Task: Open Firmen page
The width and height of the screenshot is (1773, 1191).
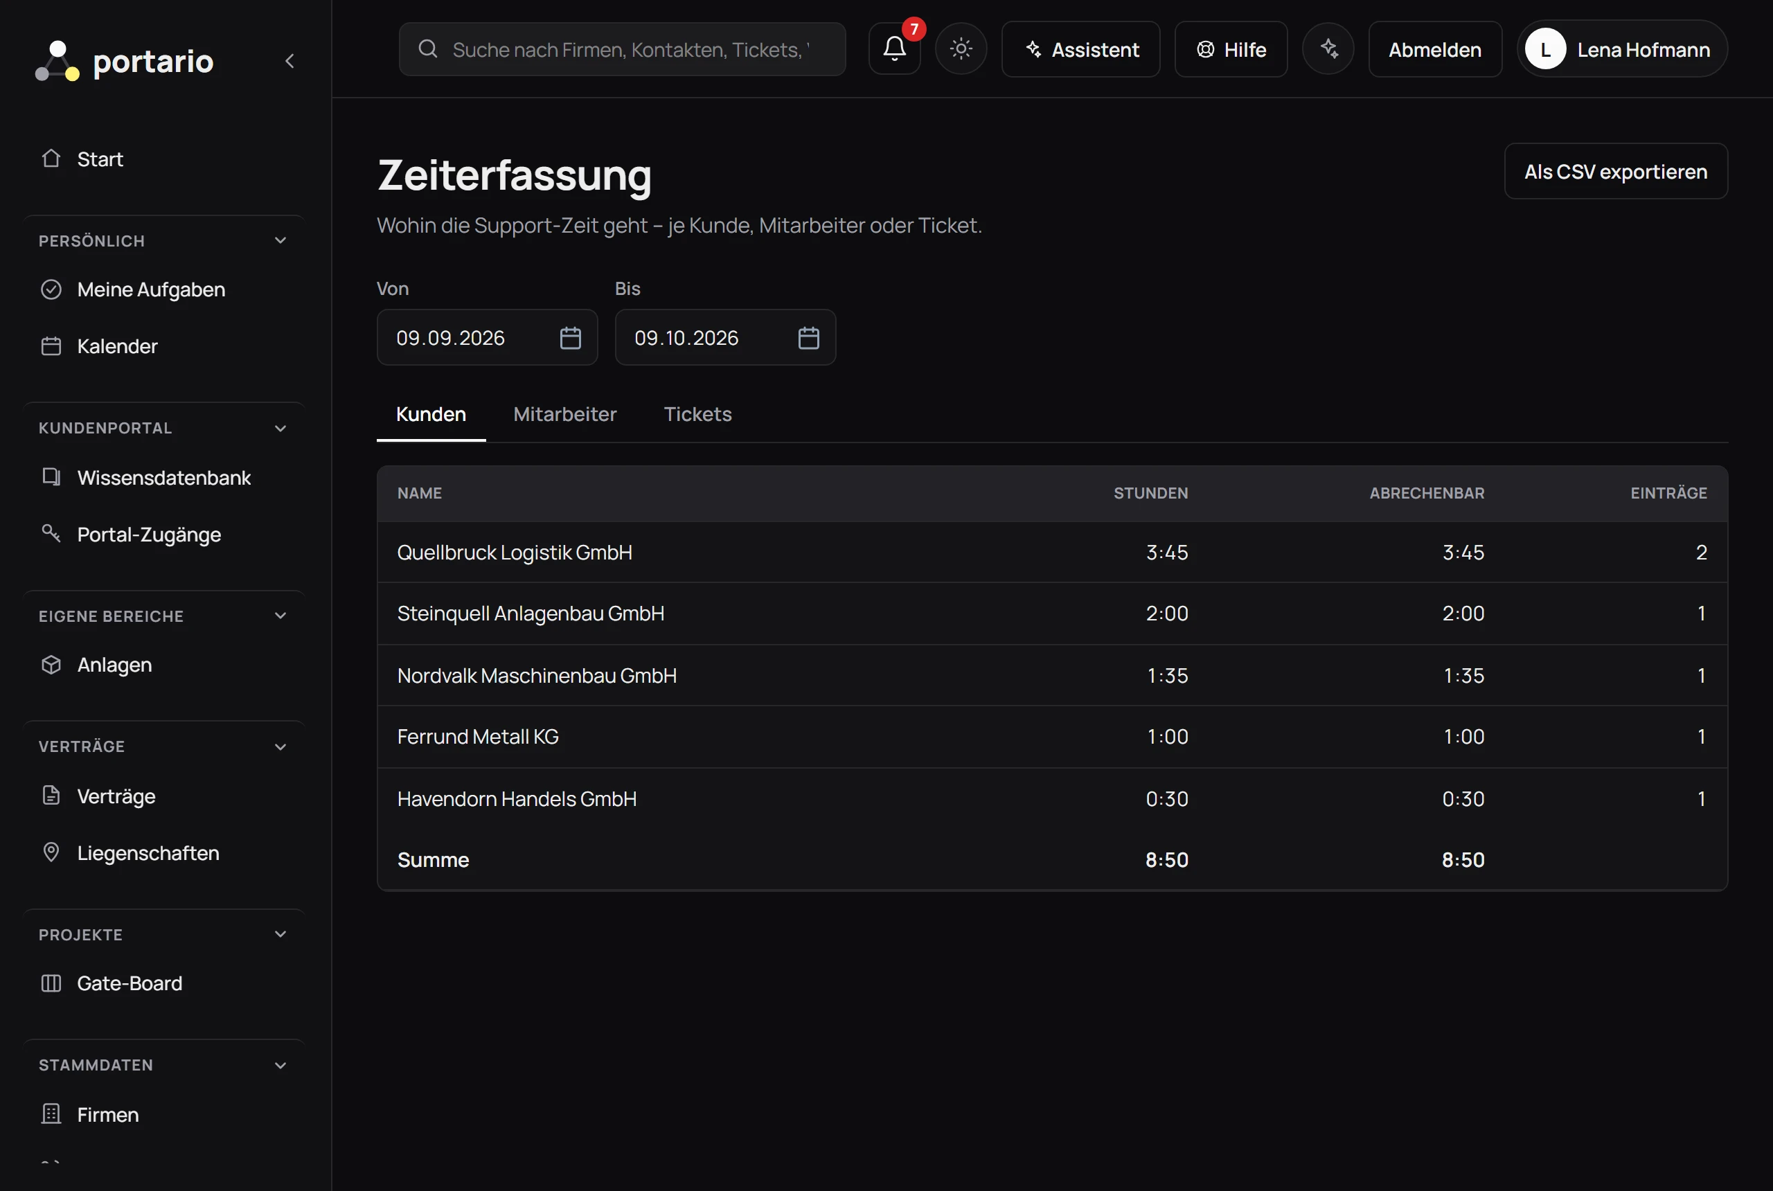Action: 164,1114
